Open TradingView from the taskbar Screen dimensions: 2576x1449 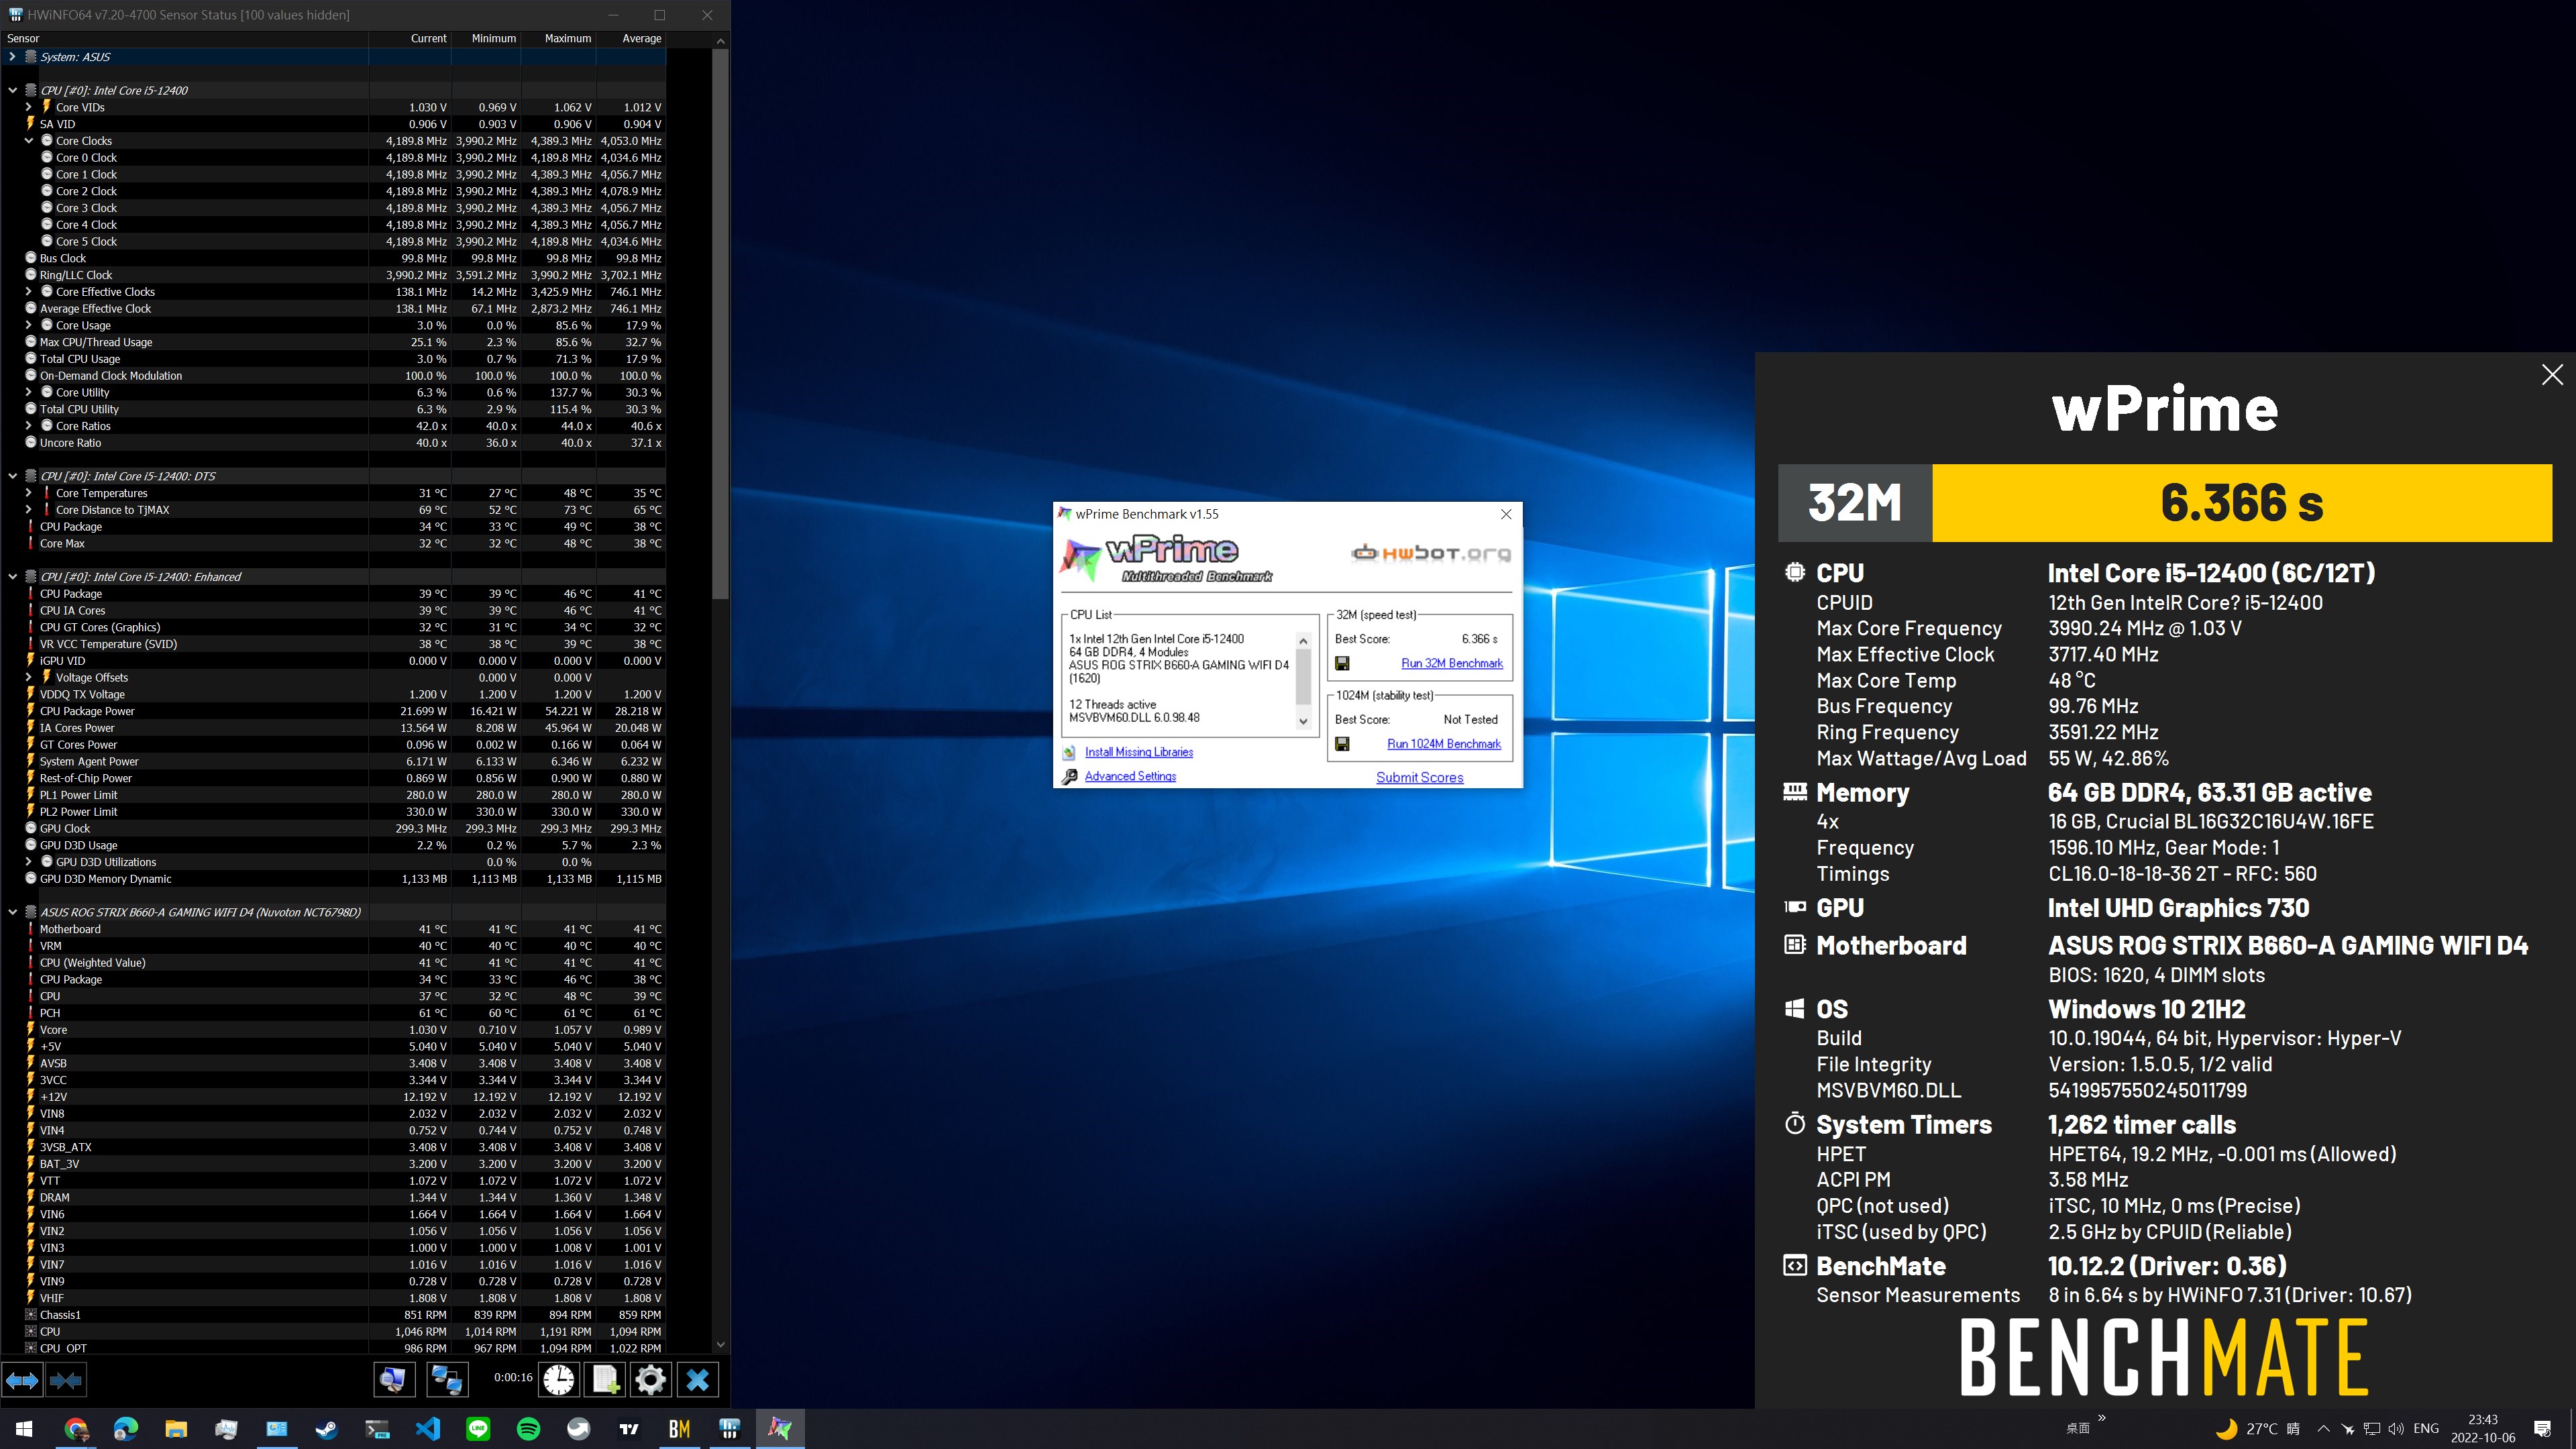[x=629, y=1429]
